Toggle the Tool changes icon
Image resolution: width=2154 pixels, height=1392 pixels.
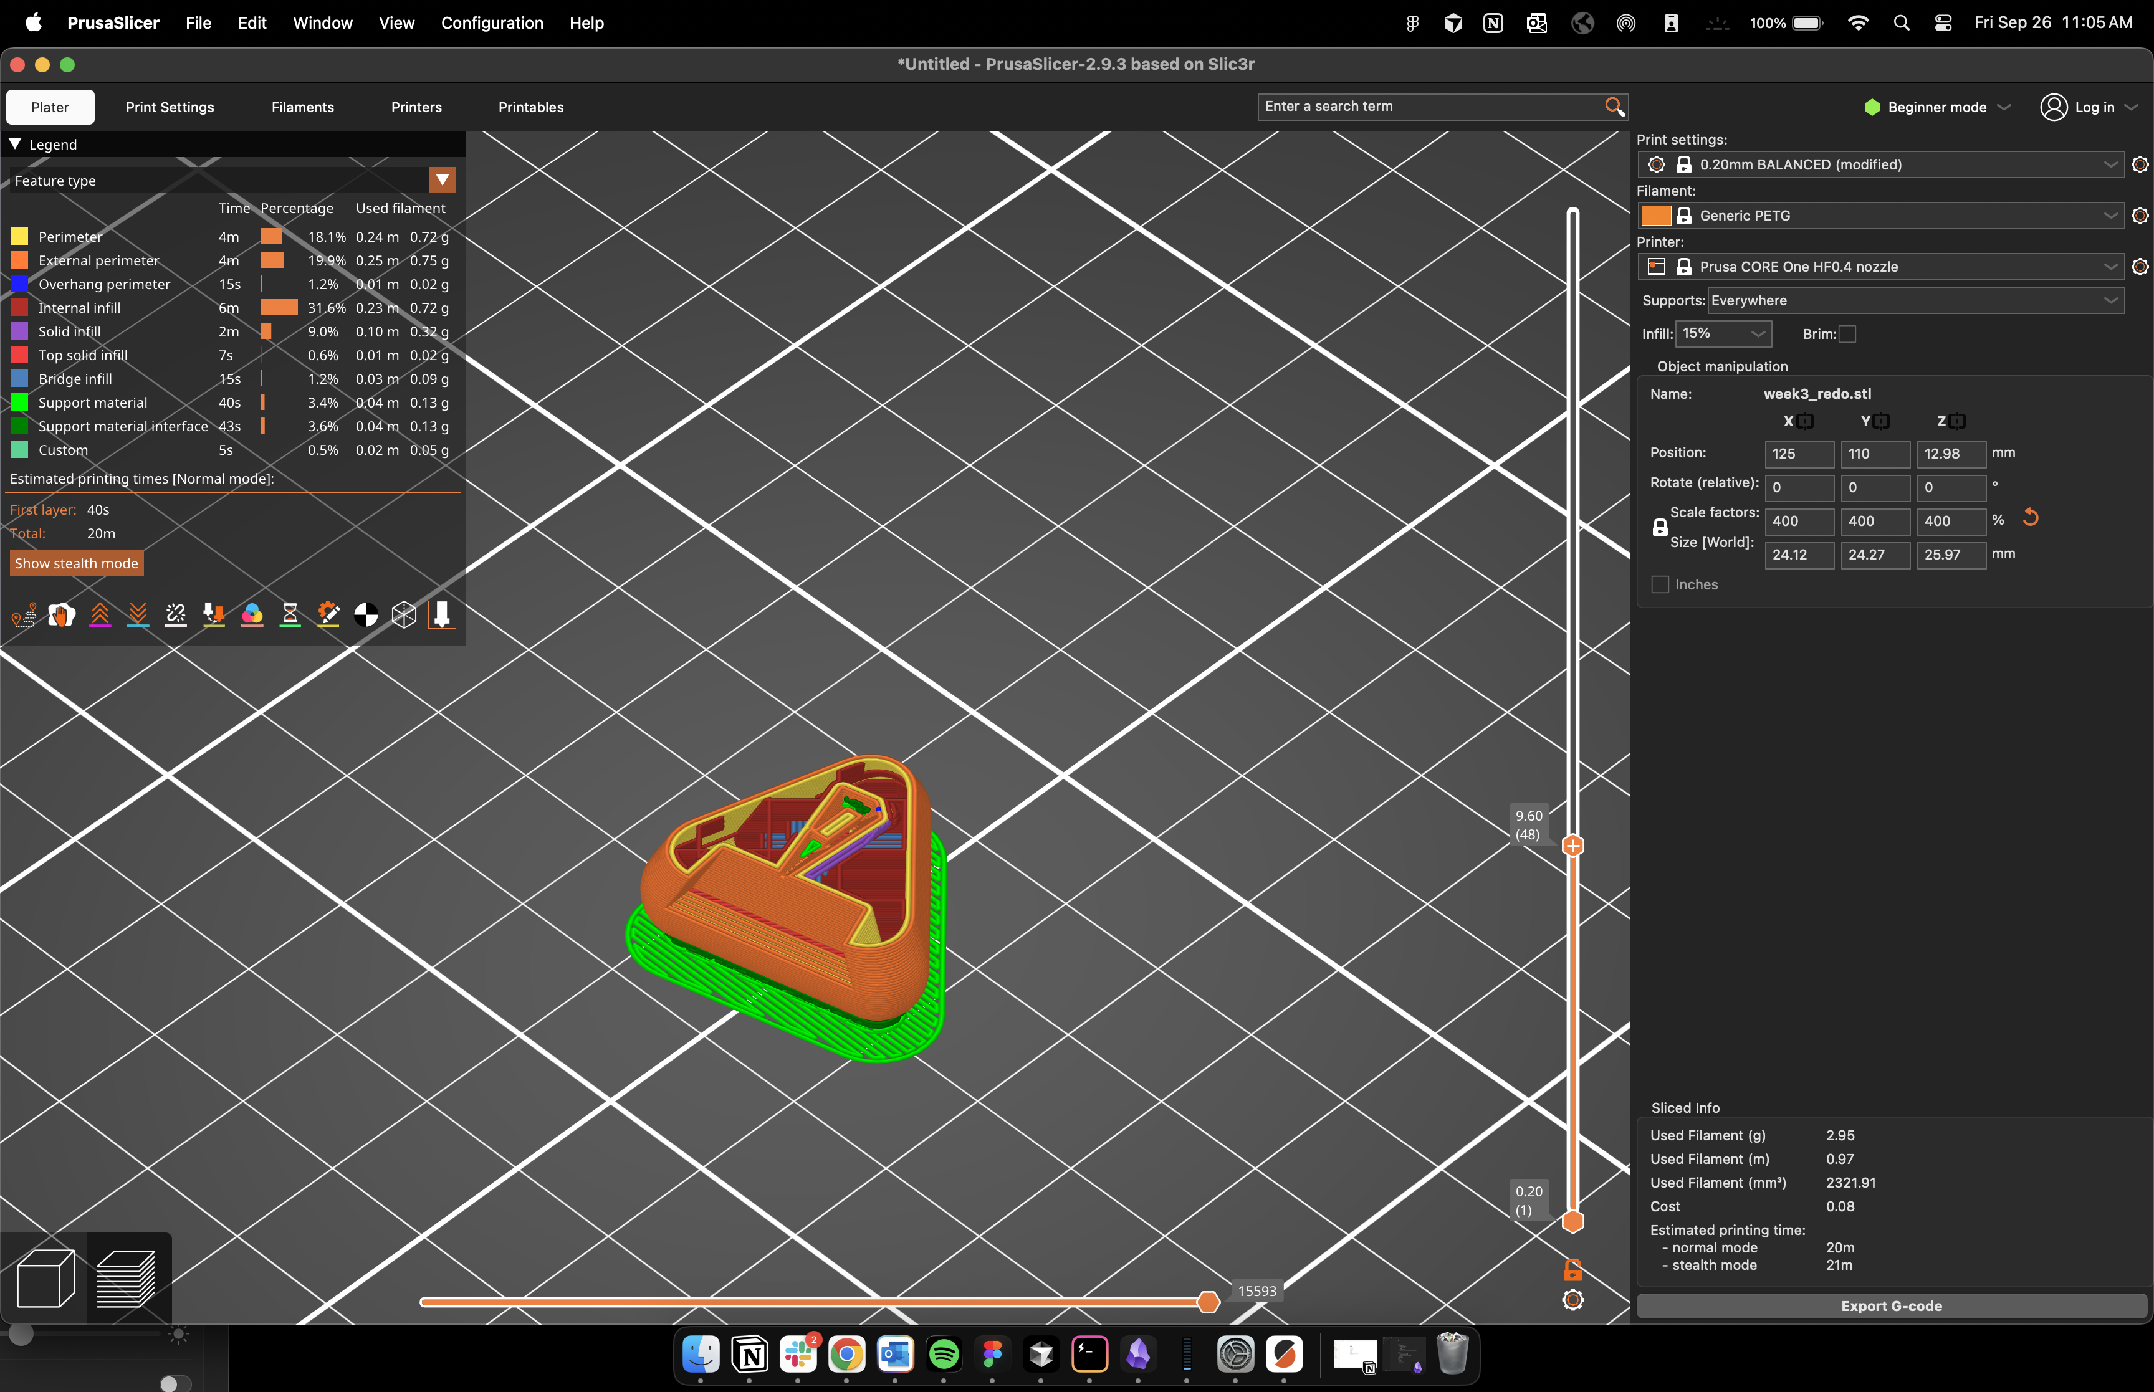[x=213, y=616]
